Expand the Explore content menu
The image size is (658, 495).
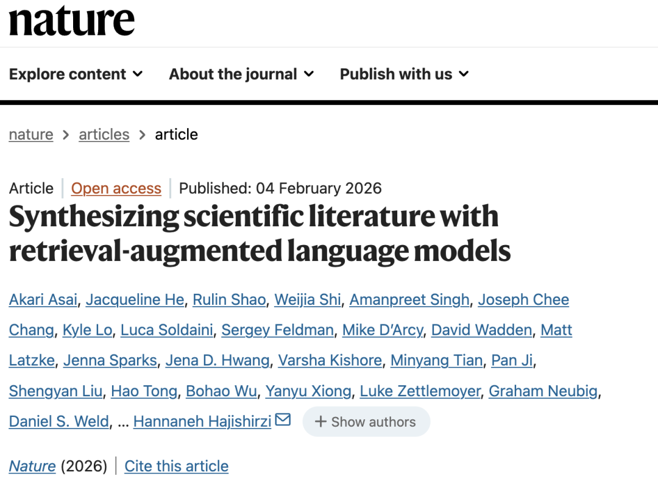(76, 74)
